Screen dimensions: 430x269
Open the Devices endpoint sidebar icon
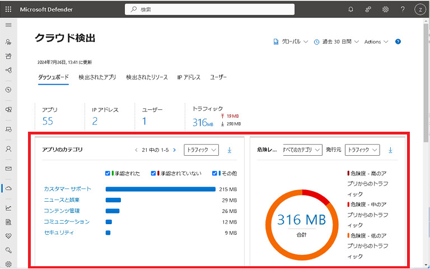[x=8, y=129]
